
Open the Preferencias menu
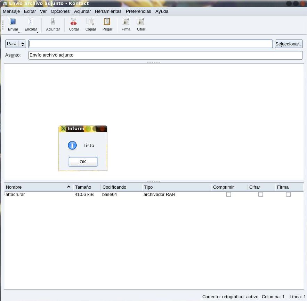138,11
